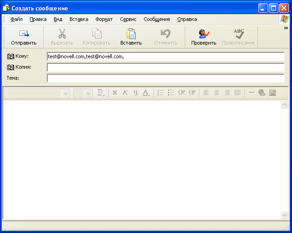Open the Вид menu
Viewport: 292px width, 233px height.
[58, 19]
